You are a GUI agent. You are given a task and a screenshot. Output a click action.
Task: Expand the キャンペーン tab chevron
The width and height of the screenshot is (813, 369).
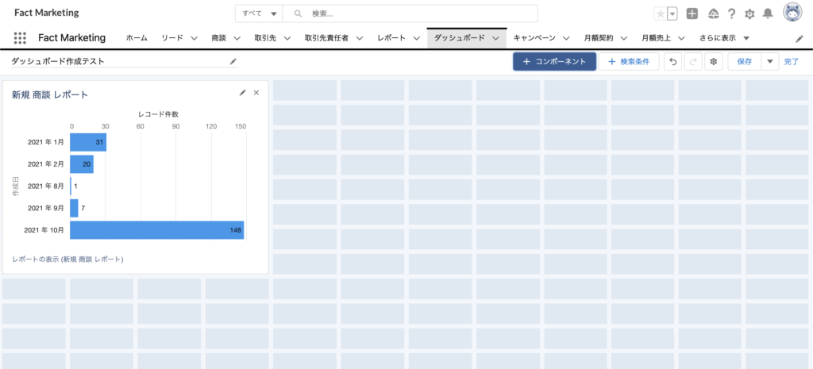point(567,38)
